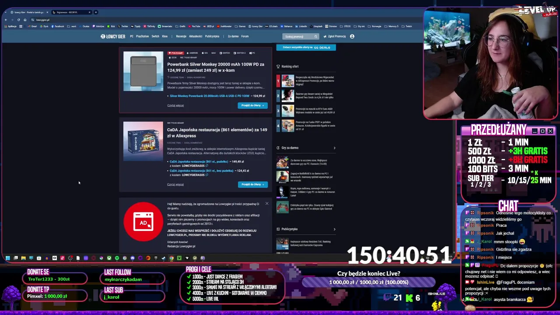Open the Forum menu item
The height and width of the screenshot is (315, 560).
pyautogui.click(x=245, y=36)
